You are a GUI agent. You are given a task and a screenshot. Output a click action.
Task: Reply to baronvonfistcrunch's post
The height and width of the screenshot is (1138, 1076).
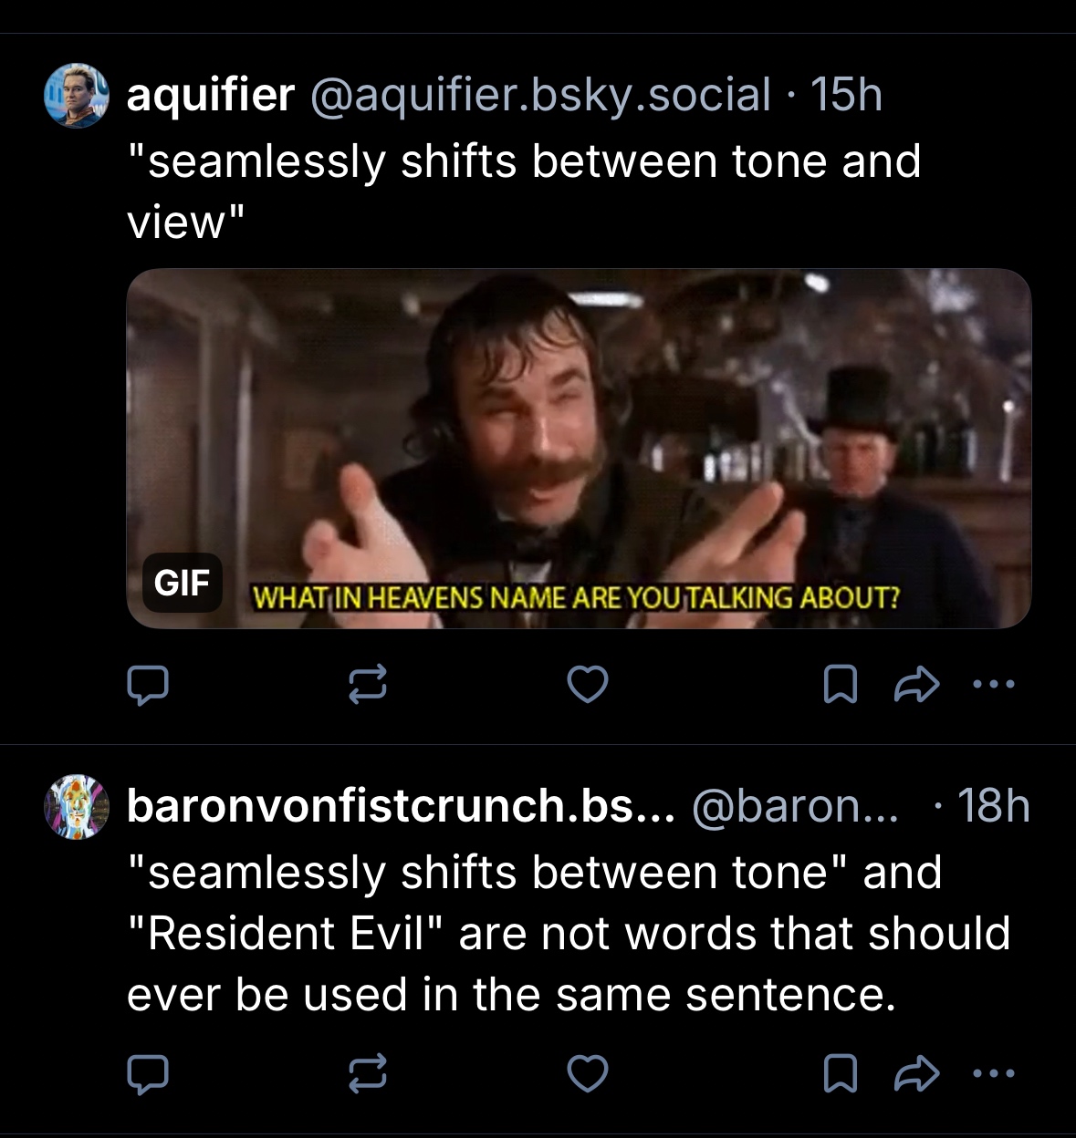(x=147, y=1074)
